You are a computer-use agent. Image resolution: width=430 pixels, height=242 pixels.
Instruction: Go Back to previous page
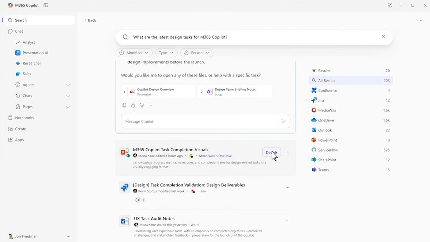[90, 20]
